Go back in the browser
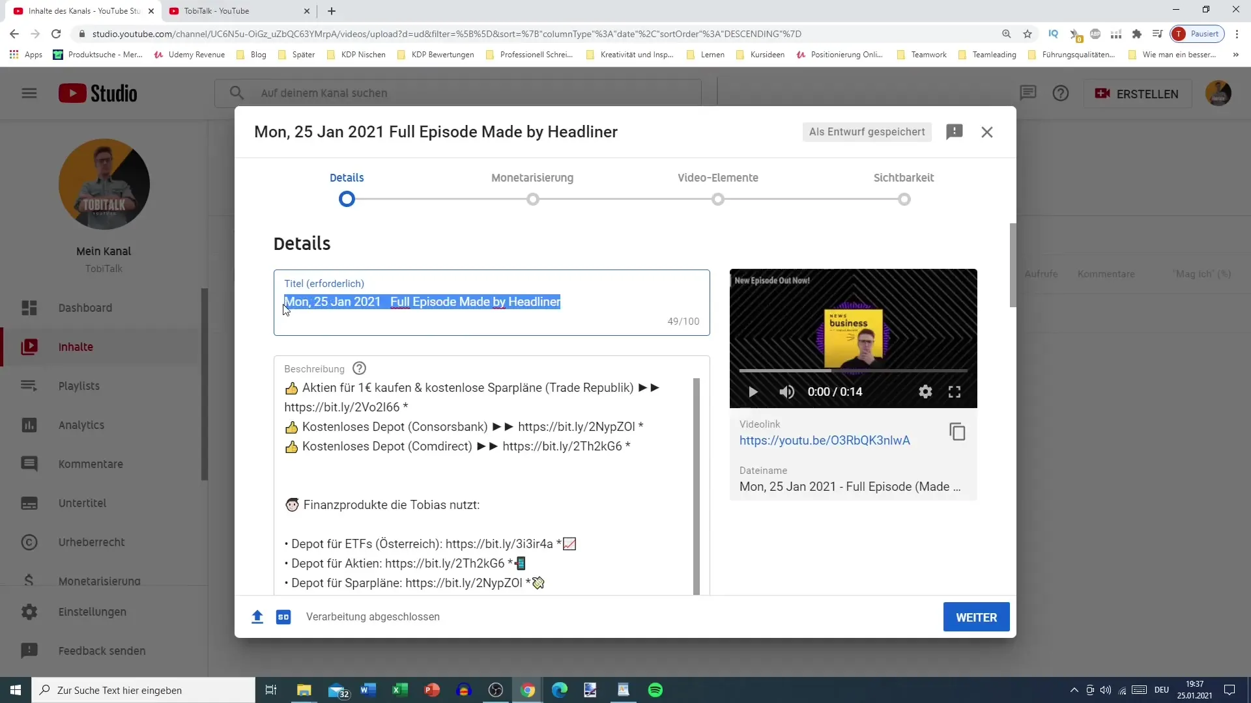Image resolution: width=1251 pixels, height=703 pixels. (14, 34)
